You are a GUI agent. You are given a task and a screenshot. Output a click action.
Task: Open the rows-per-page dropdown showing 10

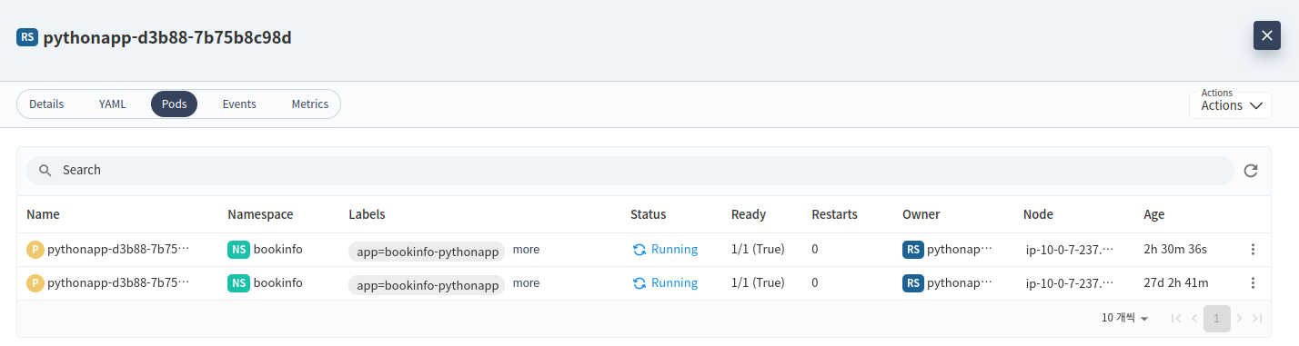1125,318
